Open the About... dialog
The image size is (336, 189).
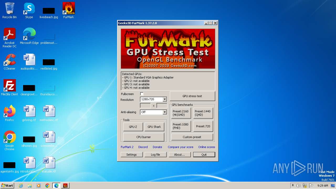click(x=180, y=155)
